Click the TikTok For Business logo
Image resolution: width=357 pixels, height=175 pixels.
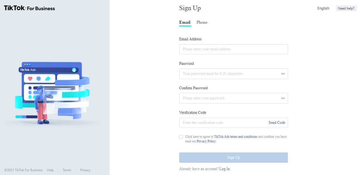pyautogui.click(x=29, y=8)
